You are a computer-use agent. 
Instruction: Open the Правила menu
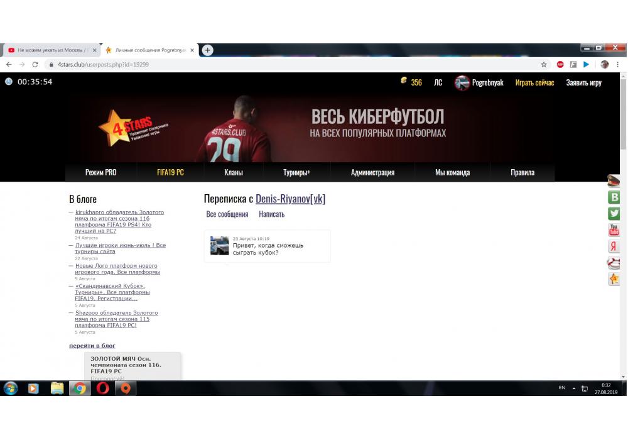(522, 172)
